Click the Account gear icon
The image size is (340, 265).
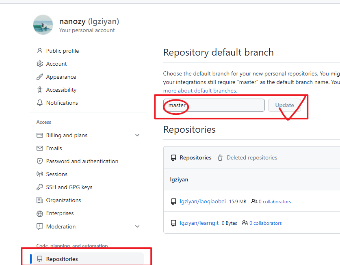39,64
